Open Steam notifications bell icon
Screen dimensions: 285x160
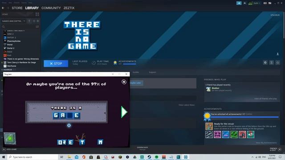click(244, 3)
